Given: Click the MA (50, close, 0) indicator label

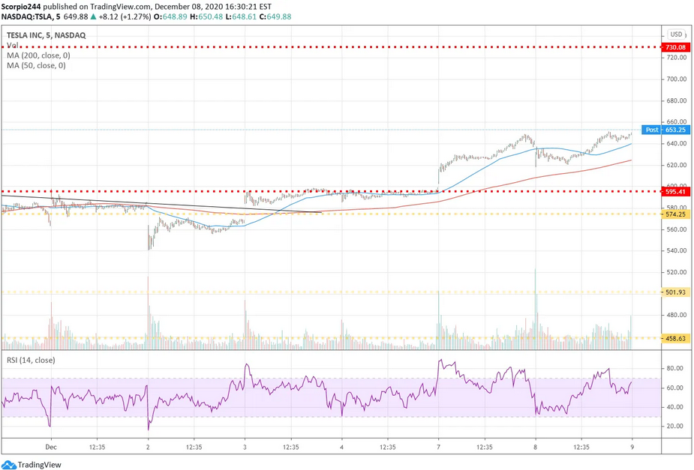Looking at the screenshot, I should click(x=36, y=65).
